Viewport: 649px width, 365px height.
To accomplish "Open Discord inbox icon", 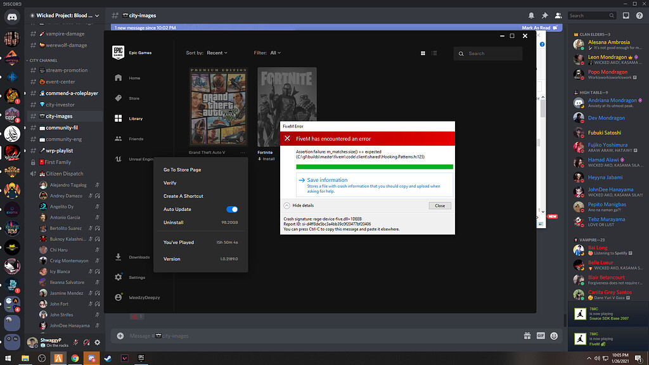I will (x=626, y=15).
